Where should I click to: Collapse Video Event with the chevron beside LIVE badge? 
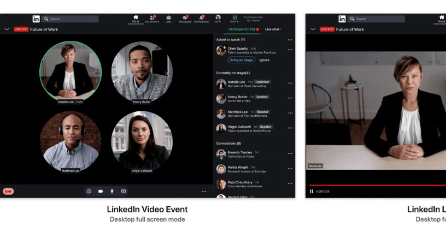click(x=7, y=29)
